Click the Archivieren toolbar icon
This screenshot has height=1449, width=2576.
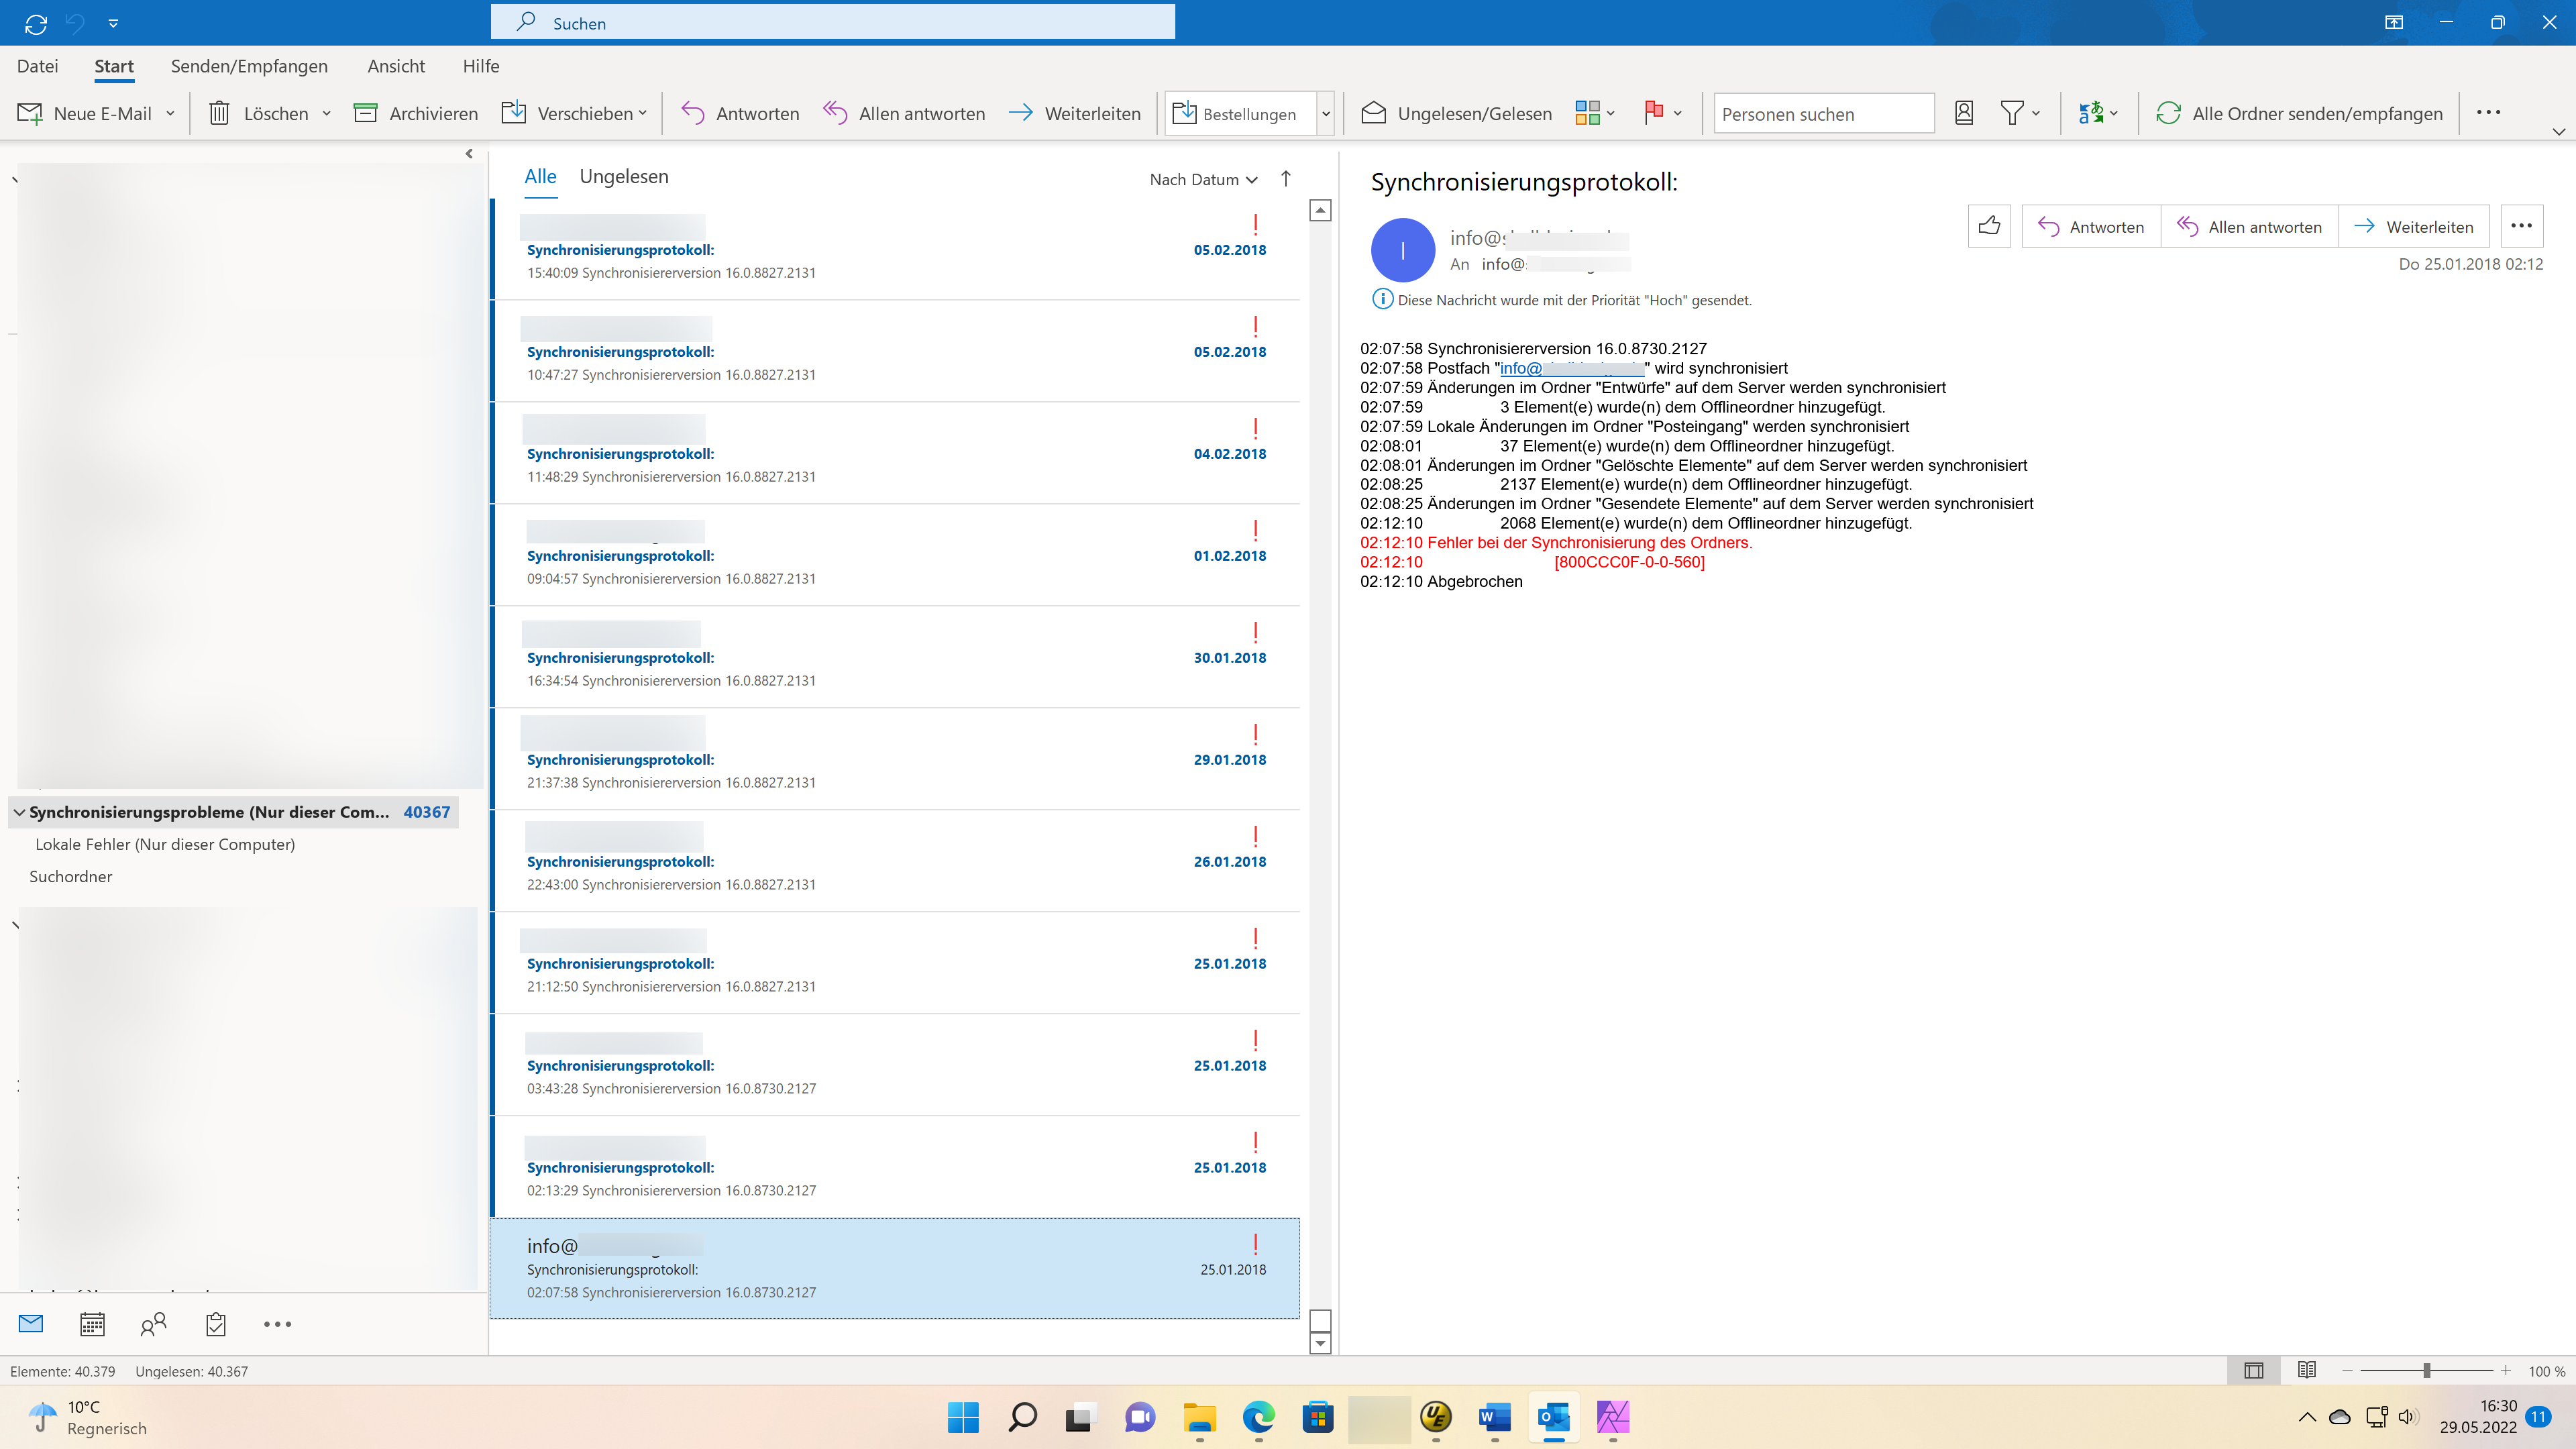coord(365,113)
